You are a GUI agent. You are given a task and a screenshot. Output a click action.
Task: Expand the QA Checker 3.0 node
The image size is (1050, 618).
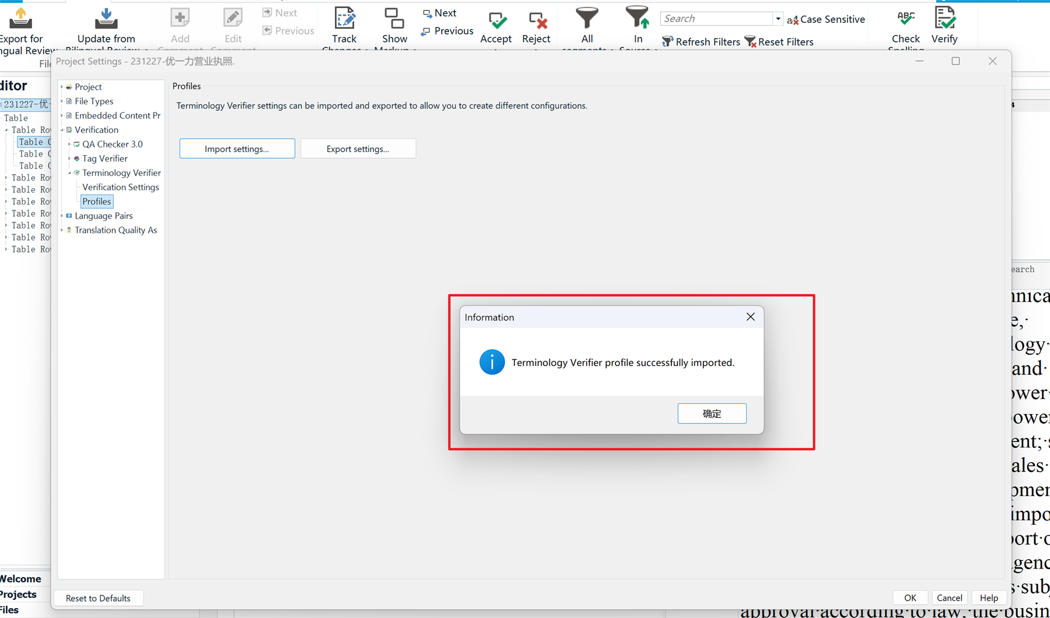pos(69,144)
